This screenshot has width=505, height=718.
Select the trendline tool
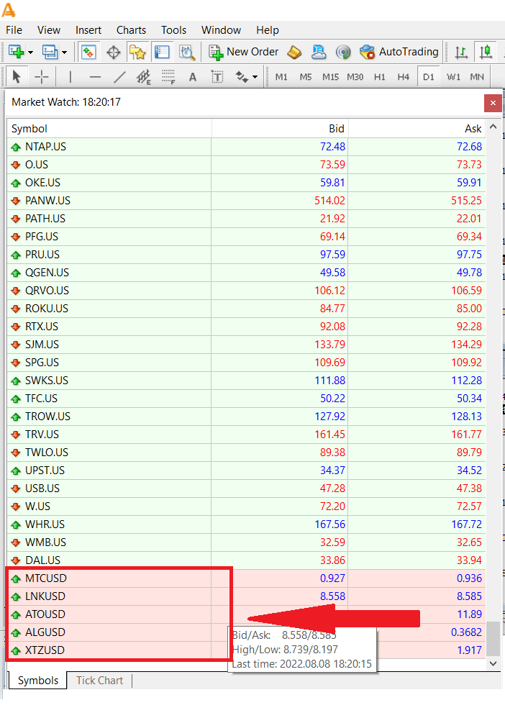pyautogui.click(x=119, y=77)
